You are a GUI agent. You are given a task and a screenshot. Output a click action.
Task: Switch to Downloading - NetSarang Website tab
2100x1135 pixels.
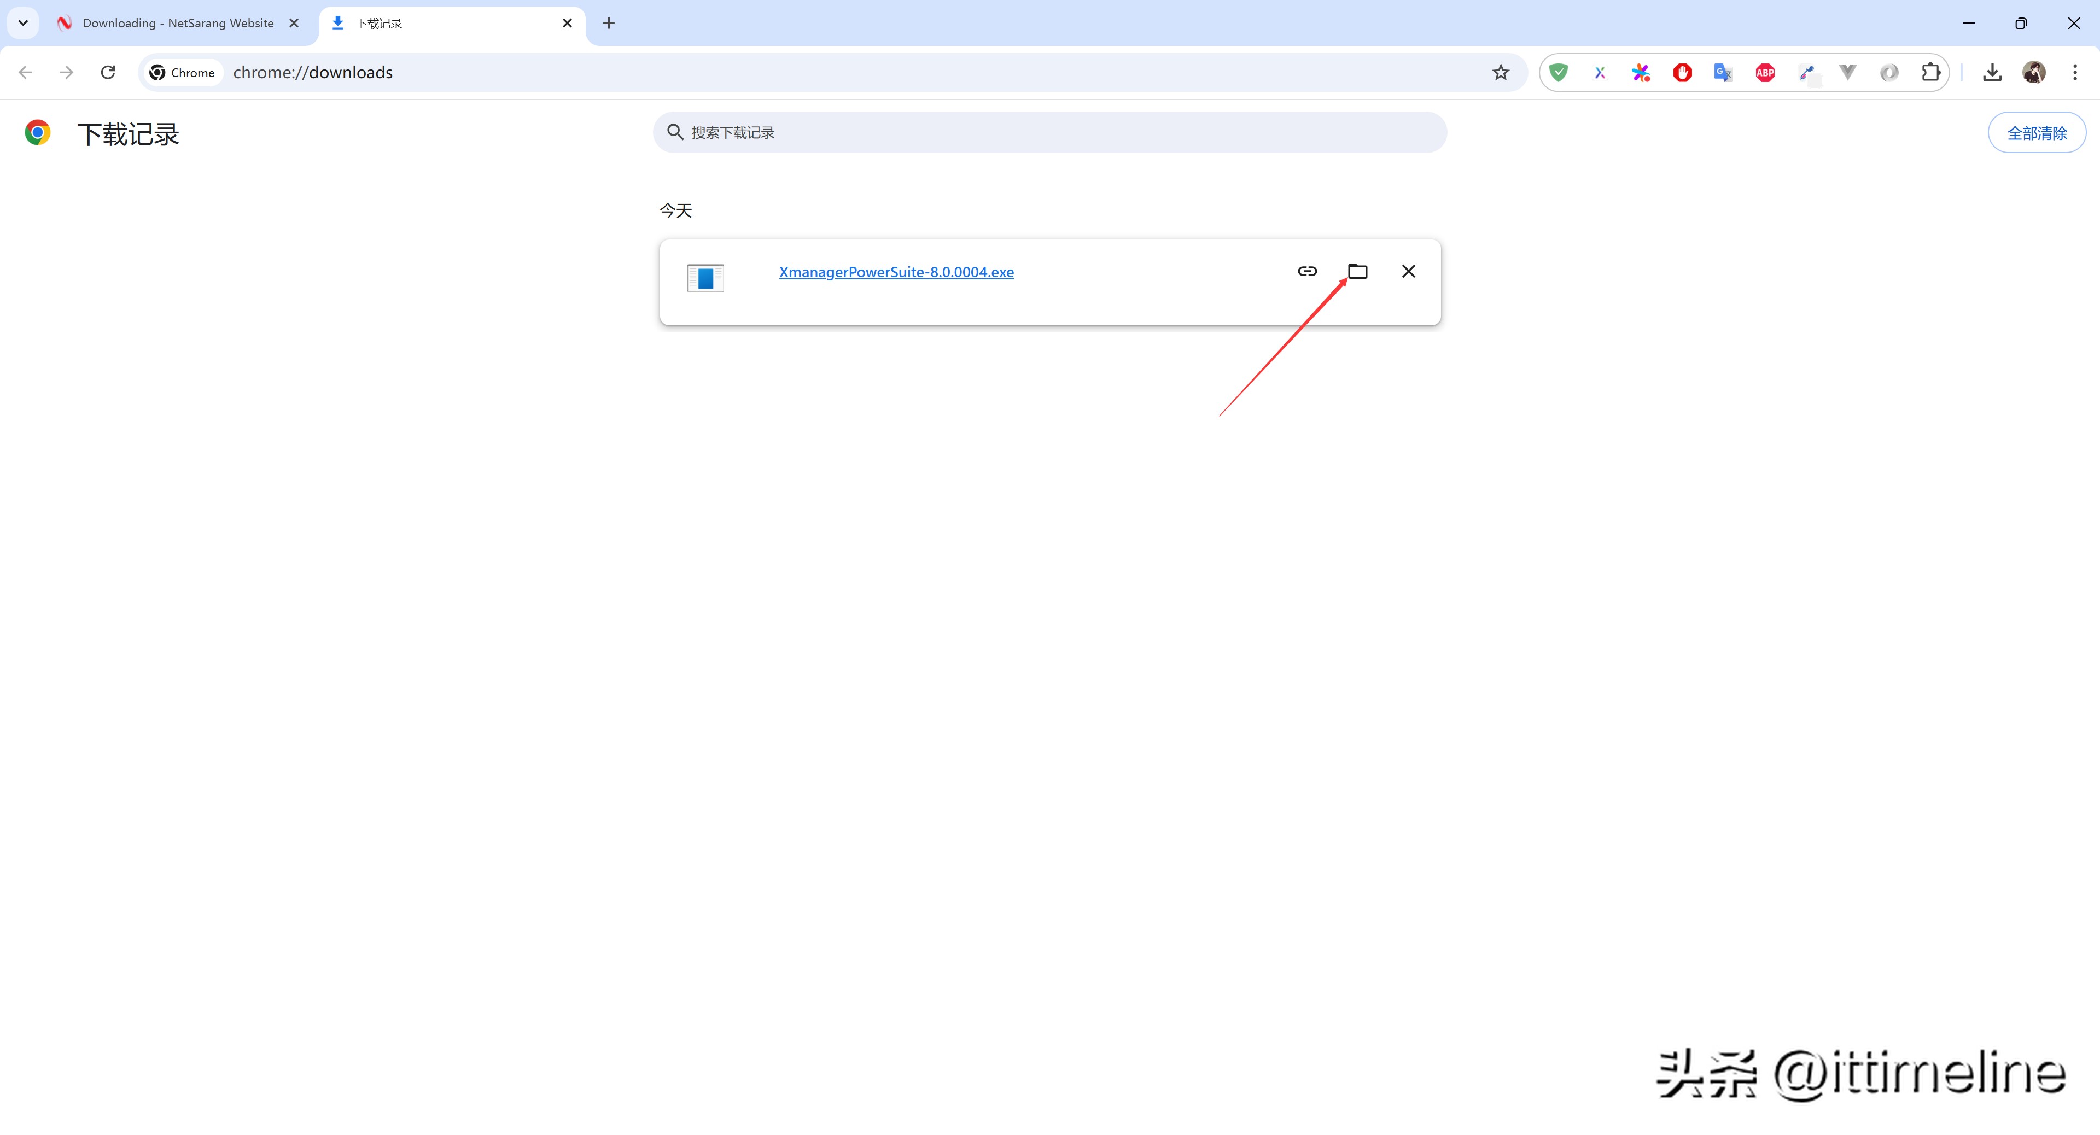click(178, 23)
